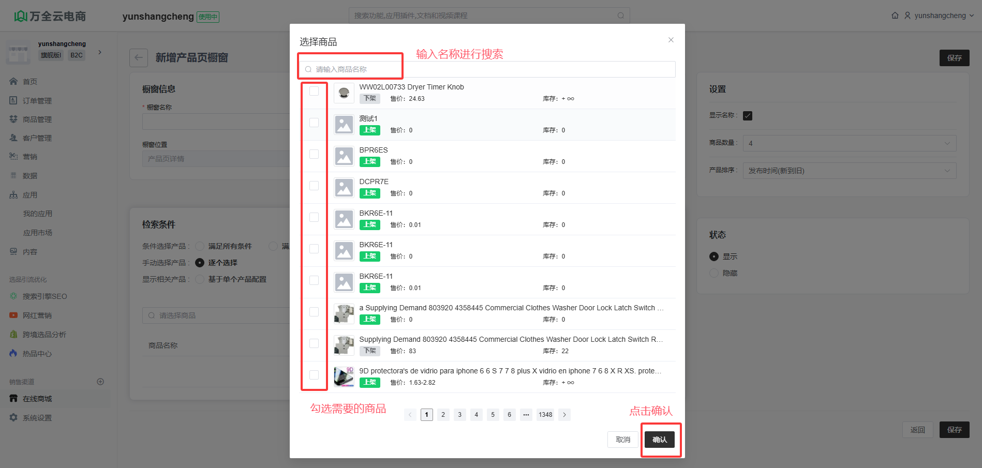Open 商品管理 in the left sidebar
Image resolution: width=982 pixels, height=468 pixels.
click(37, 119)
